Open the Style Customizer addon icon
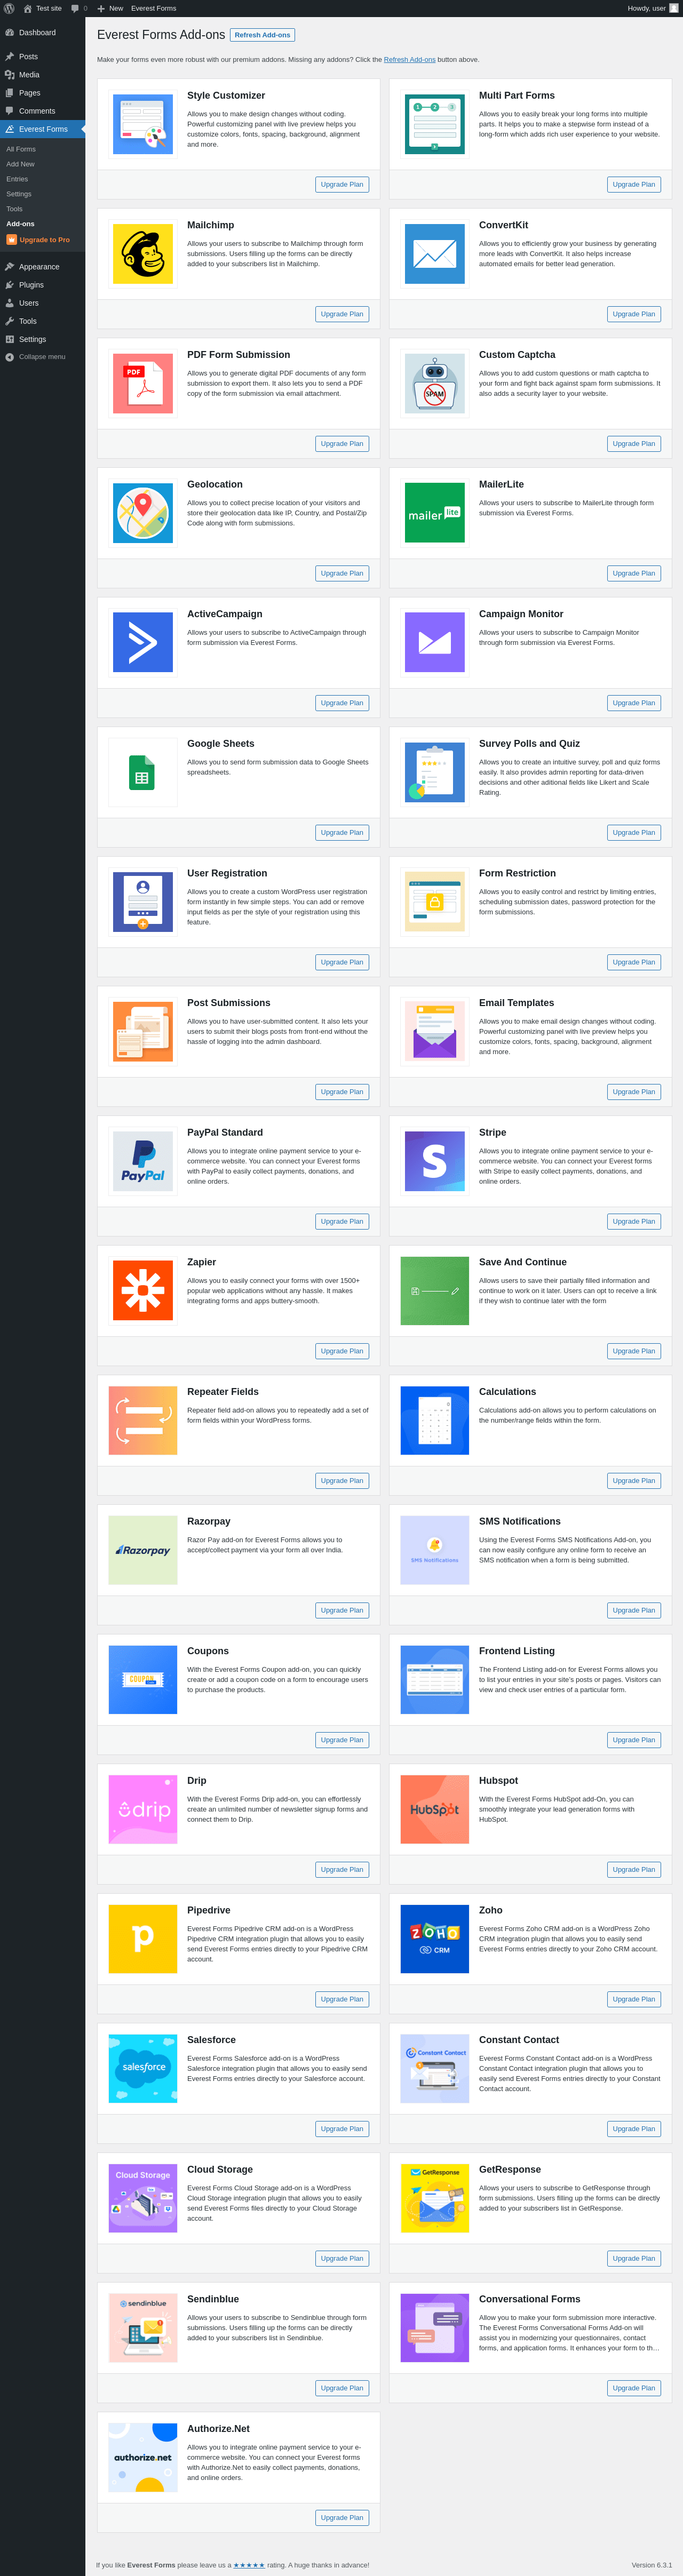 [143, 124]
